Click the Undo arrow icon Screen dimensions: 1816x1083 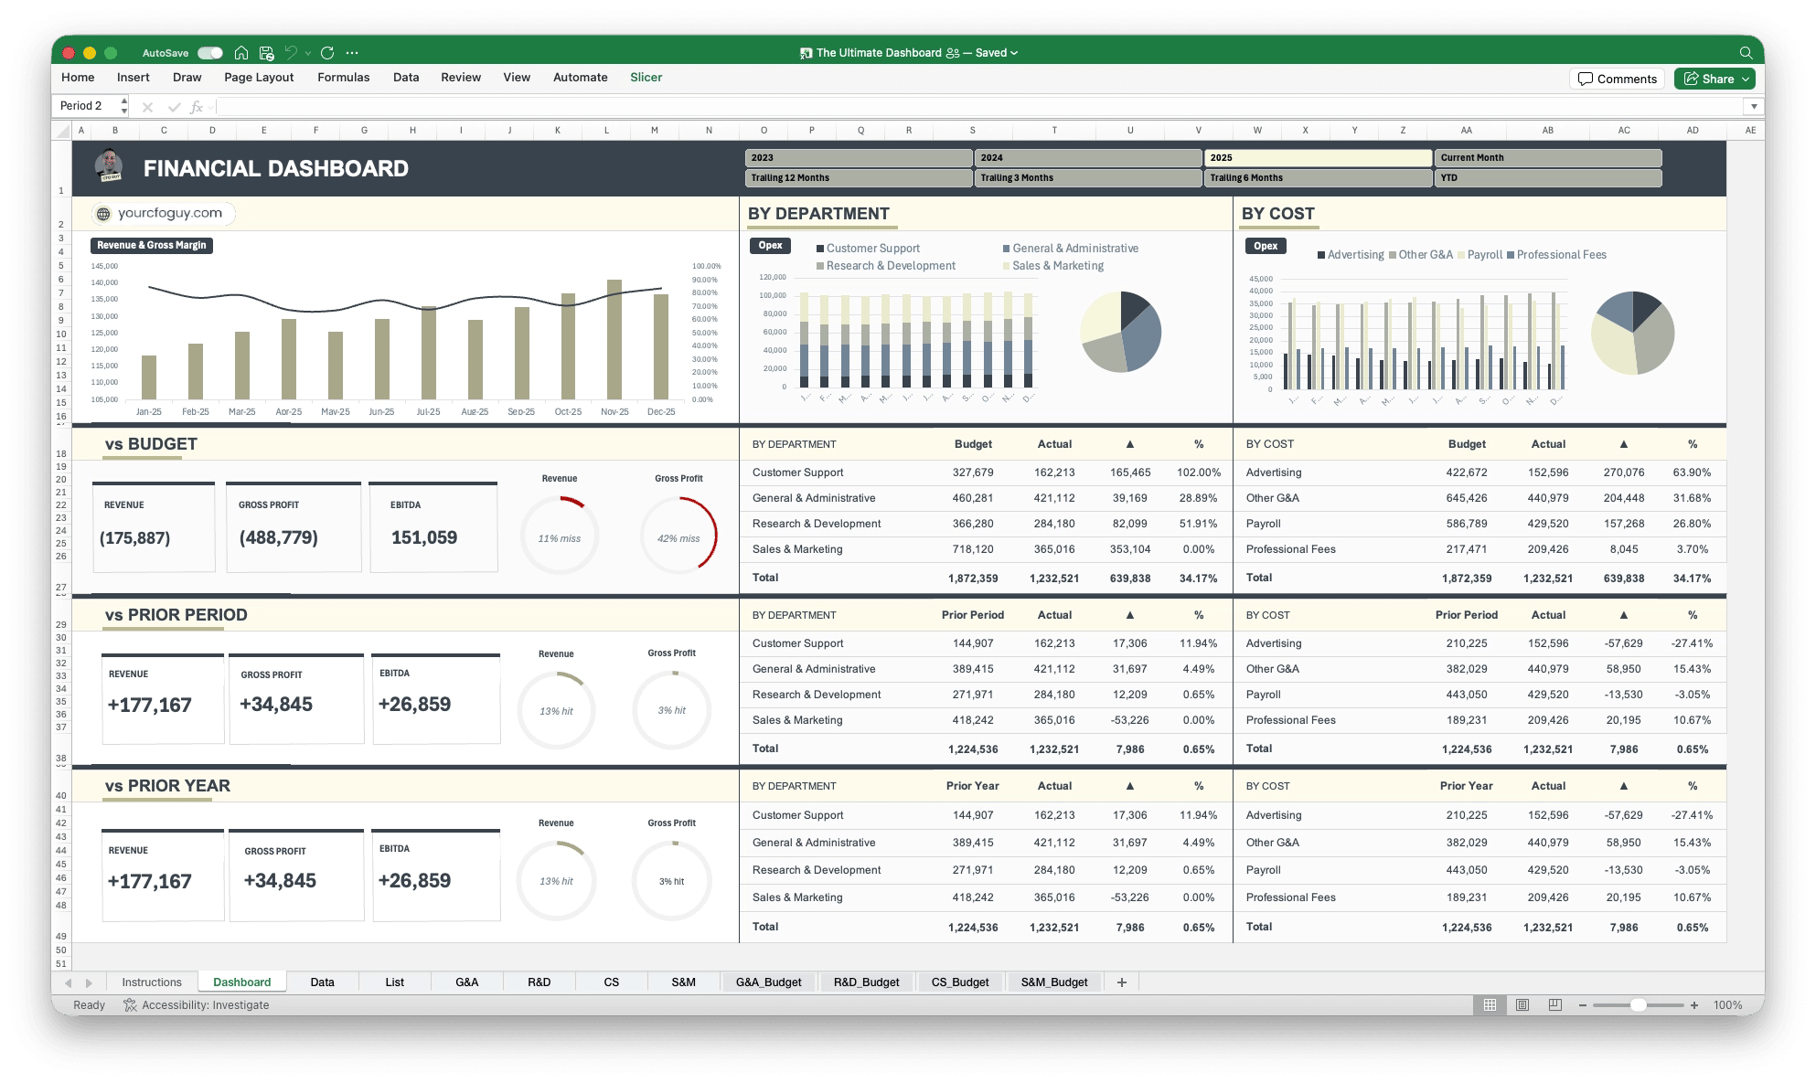tap(292, 53)
